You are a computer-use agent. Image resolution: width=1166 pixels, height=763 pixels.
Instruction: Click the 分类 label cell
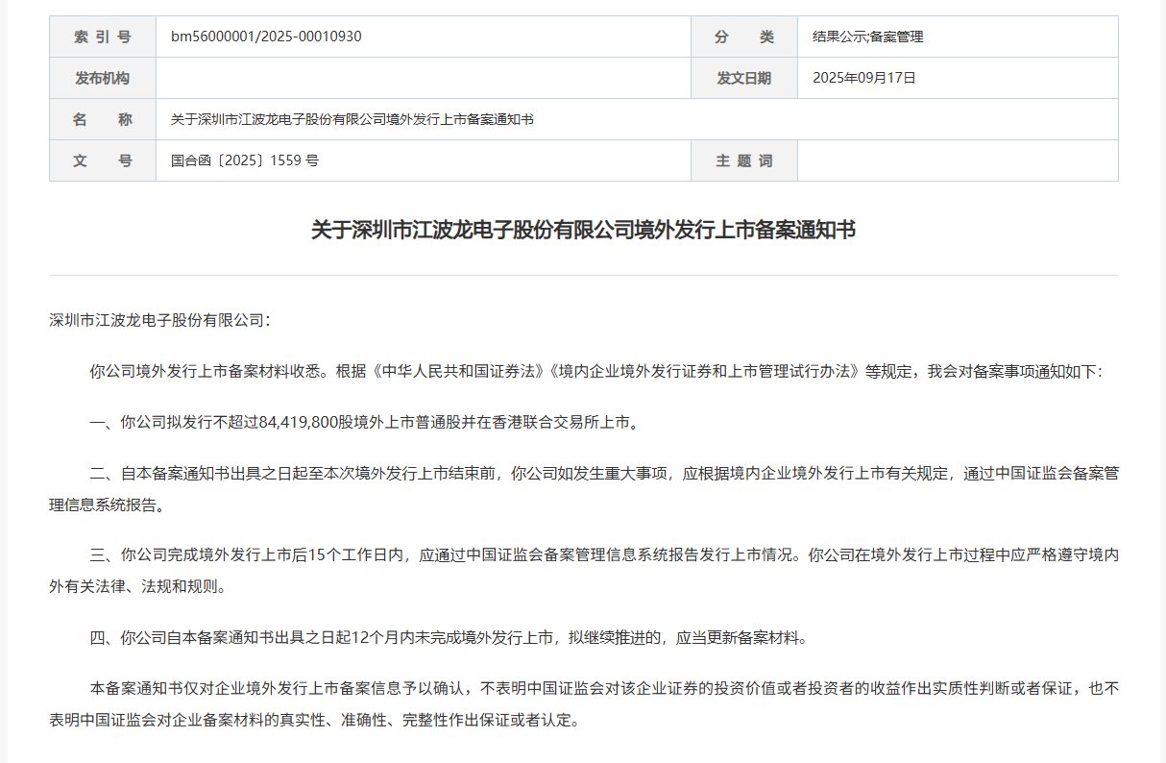(744, 37)
